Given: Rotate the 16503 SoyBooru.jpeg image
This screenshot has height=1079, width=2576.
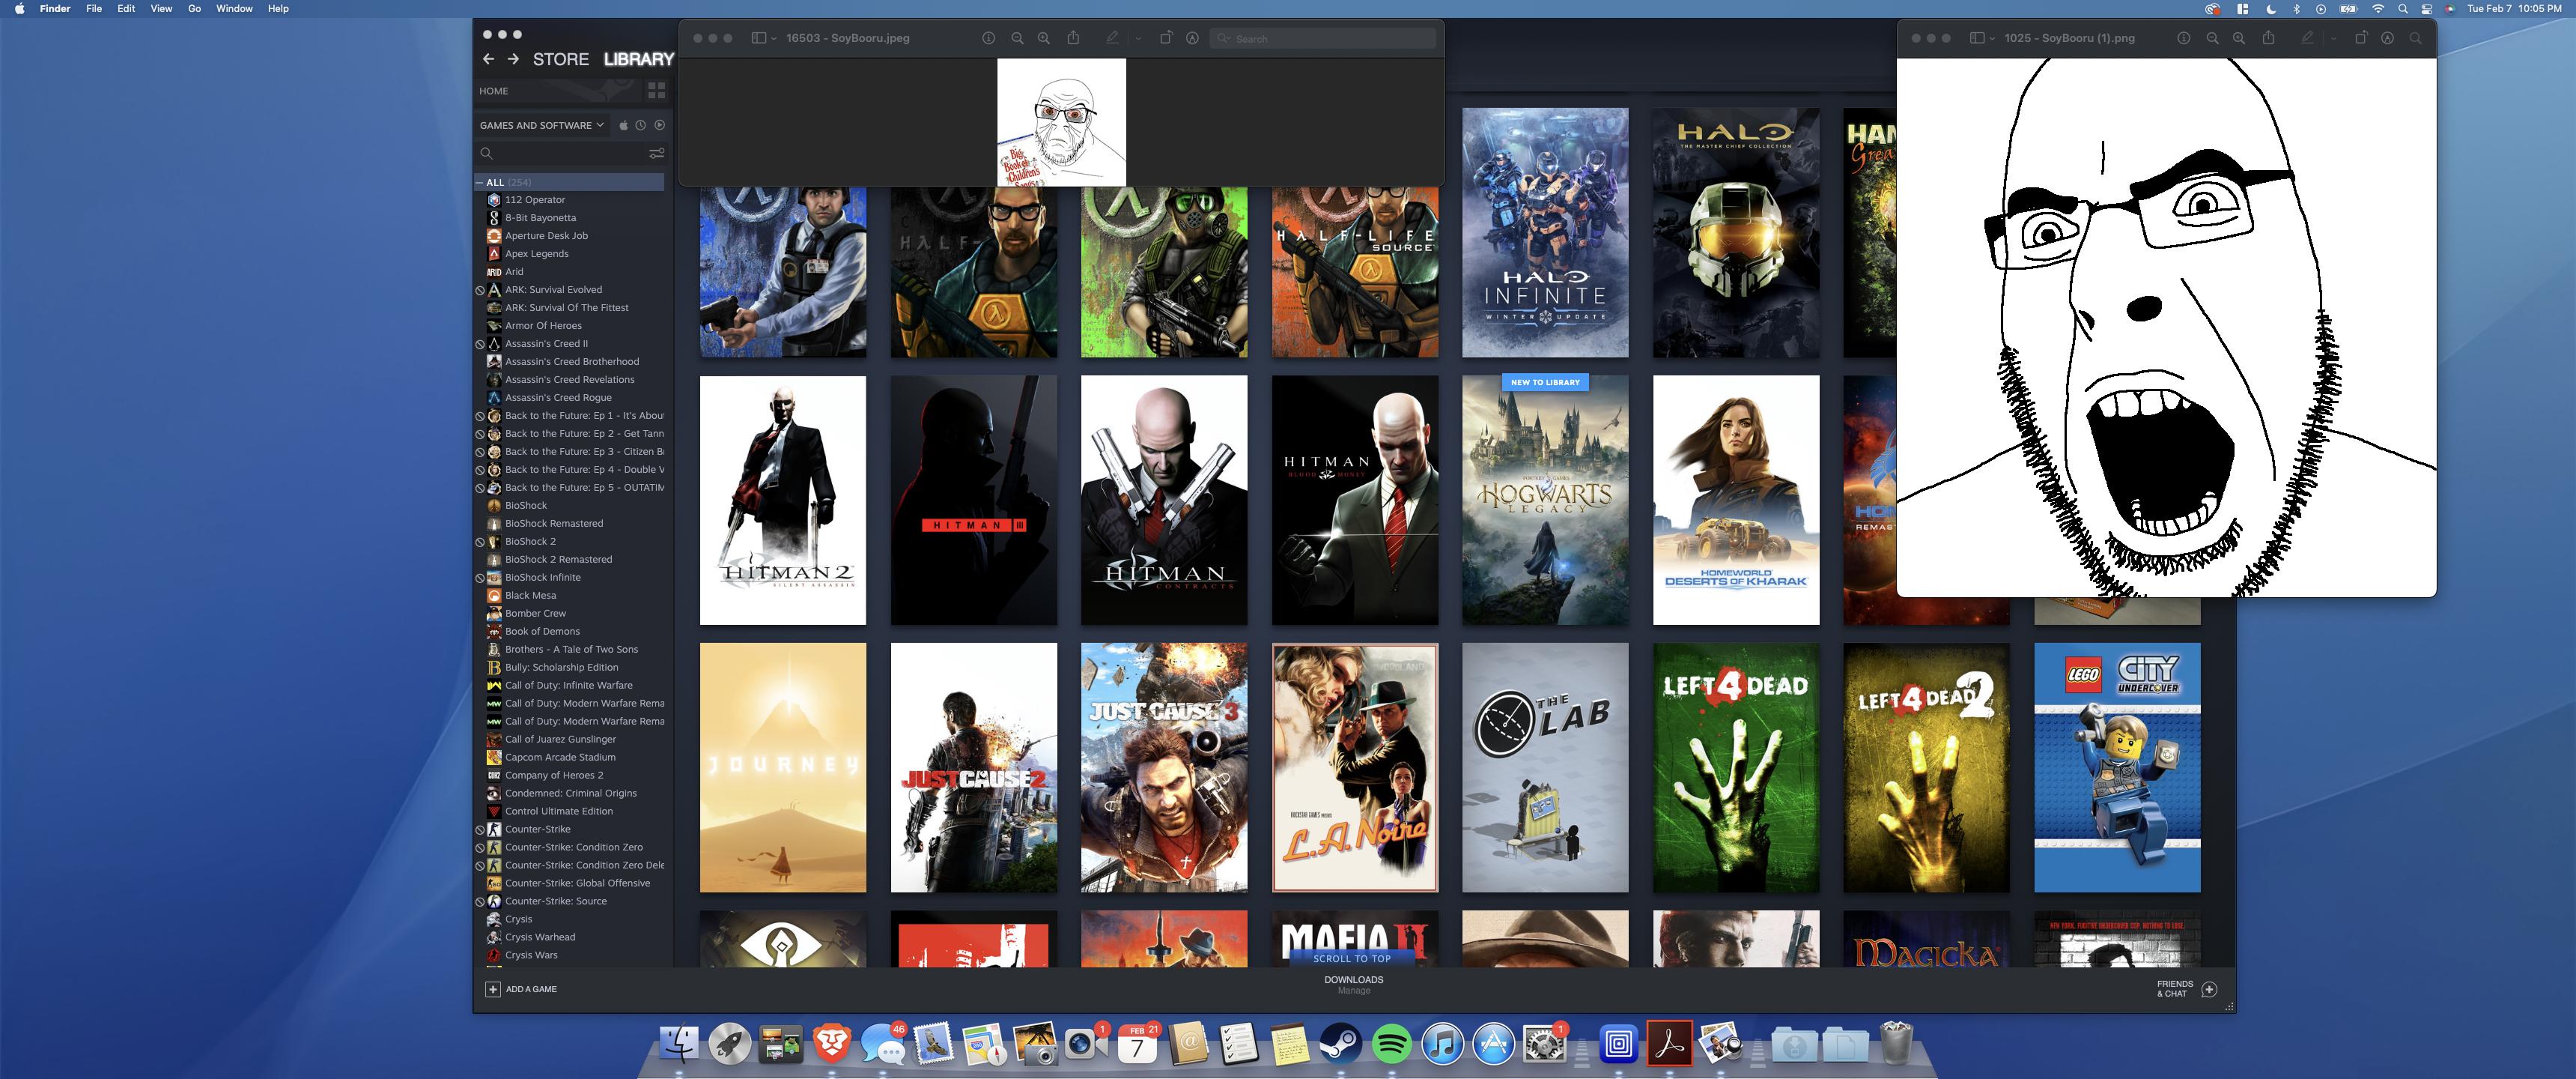Looking at the screenshot, I should point(1165,38).
